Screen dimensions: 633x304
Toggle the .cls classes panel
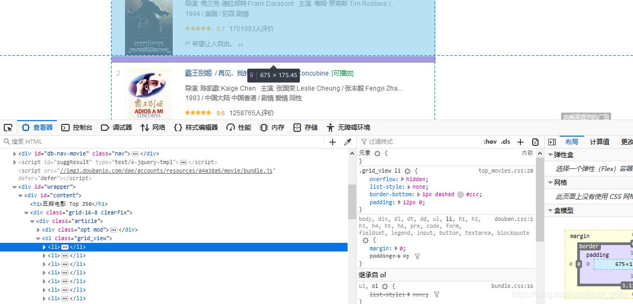[505, 142]
